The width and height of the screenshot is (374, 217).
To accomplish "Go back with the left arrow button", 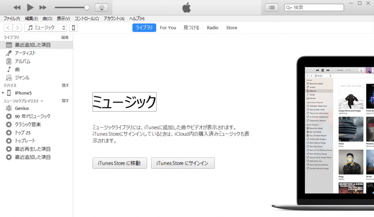I will point(8,28).
